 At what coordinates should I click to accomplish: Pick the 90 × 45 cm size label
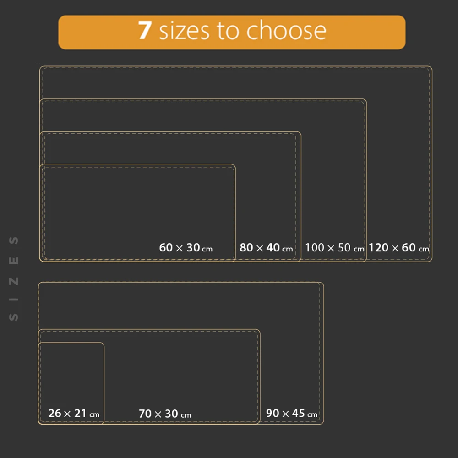click(x=292, y=414)
